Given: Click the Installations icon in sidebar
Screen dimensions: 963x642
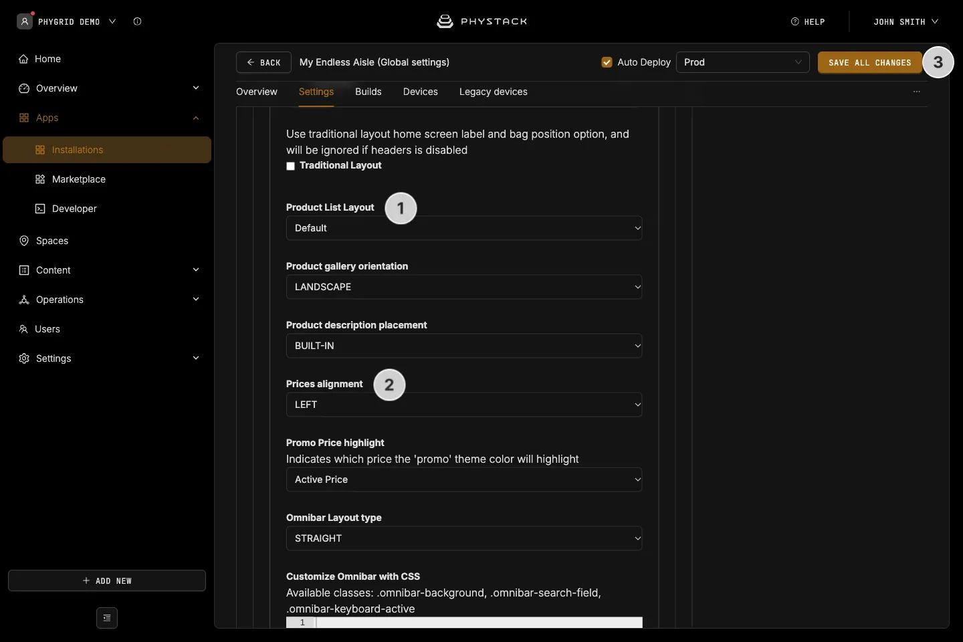Looking at the screenshot, I should [x=40, y=150].
